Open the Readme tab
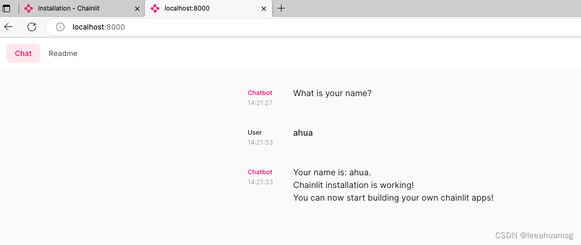The height and width of the screenshot is (245, 581). [x=63, y=53]
